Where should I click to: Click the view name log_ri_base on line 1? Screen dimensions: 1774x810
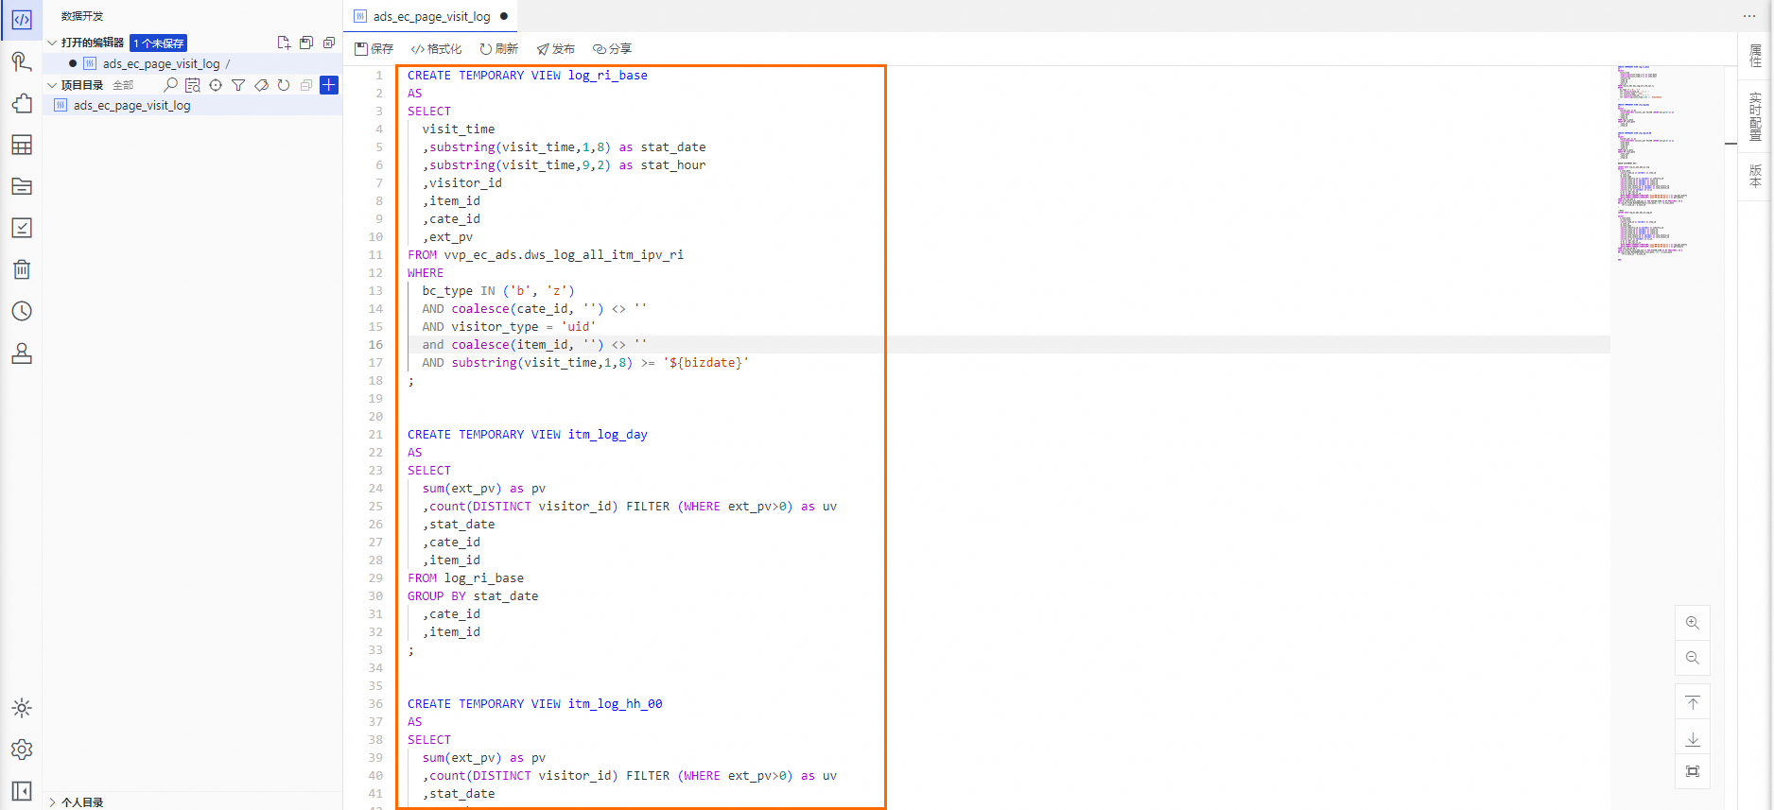click(x=608, y=76)
